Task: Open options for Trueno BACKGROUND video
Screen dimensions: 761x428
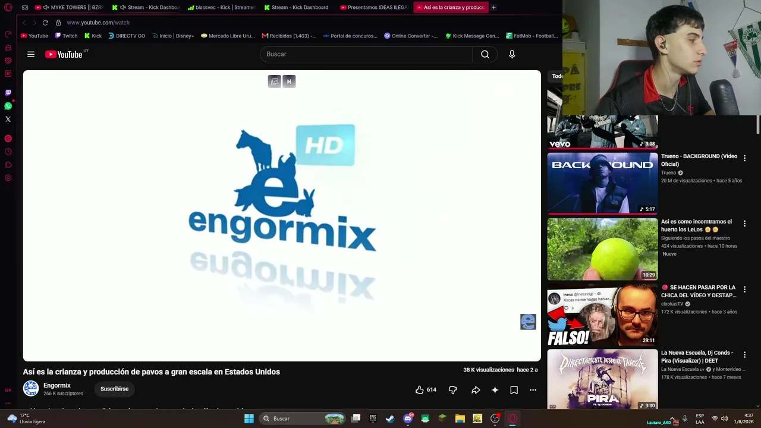Action: 744,158
